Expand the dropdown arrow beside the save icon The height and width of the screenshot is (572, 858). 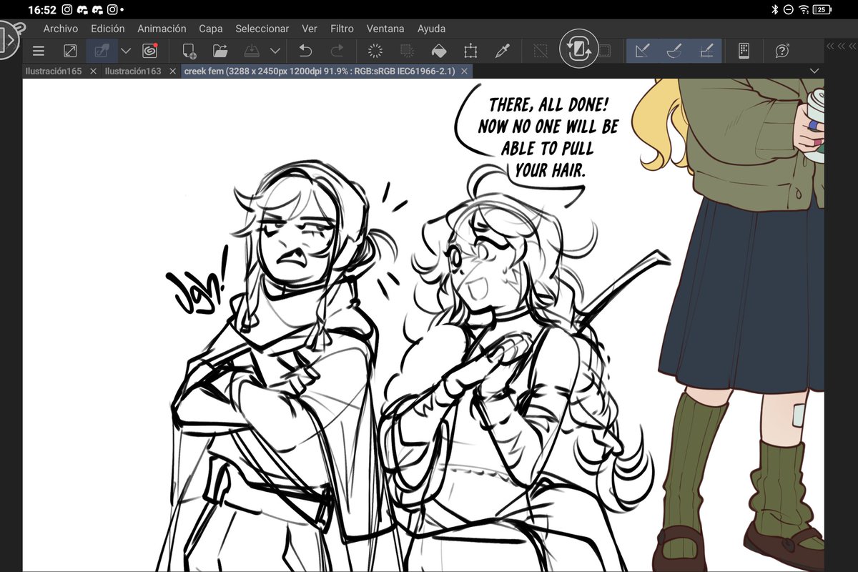[275, 51]
